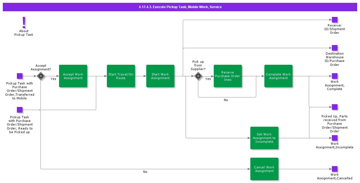
Task: Click the 'Accept Assignment?' label text
Action: pyautogui.click(x=41, y=68)
